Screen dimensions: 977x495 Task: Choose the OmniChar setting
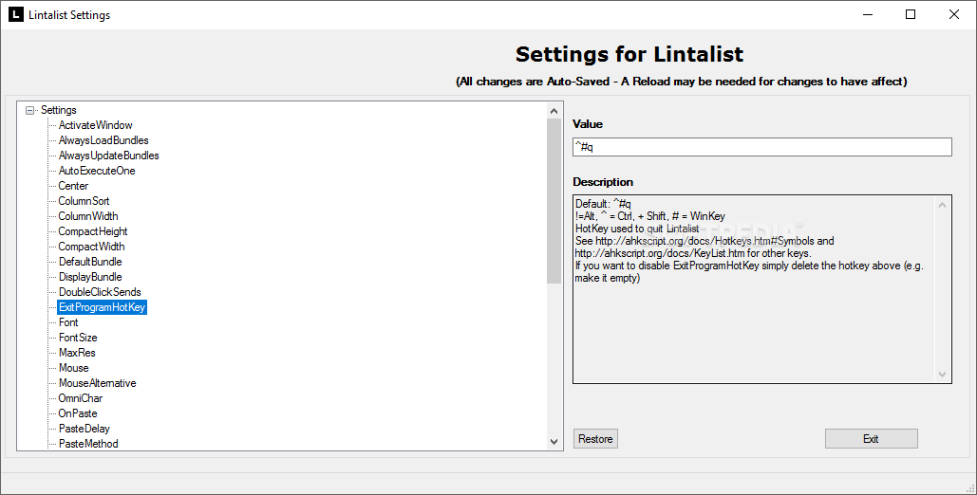pyautogui.click(x=81, y=398)
